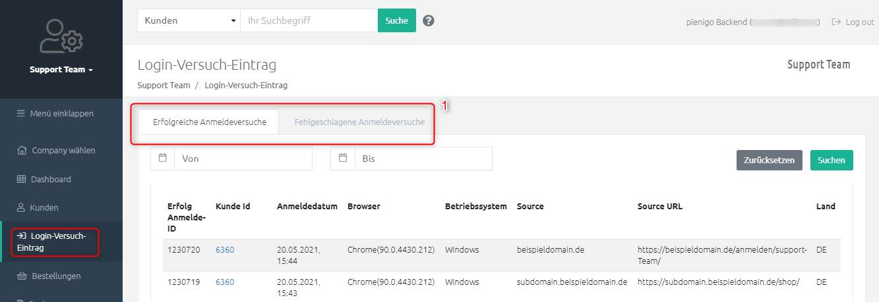879x302 pixels.
Task: Open Dashboard from the sidebar
Action: point(51,179)
